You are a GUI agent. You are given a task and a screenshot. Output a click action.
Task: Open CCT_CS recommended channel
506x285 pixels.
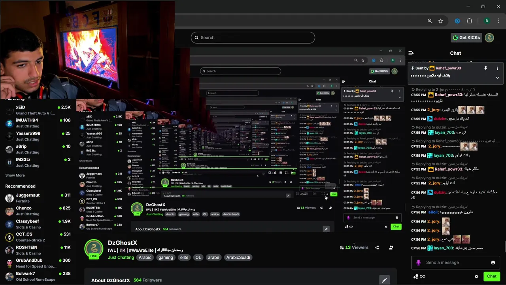click(x=38, y=237)
